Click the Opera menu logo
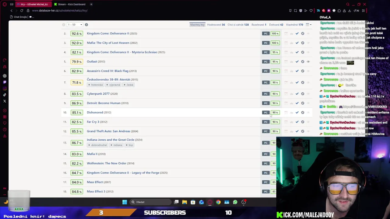The image size is (390, 219). point(5,4)
